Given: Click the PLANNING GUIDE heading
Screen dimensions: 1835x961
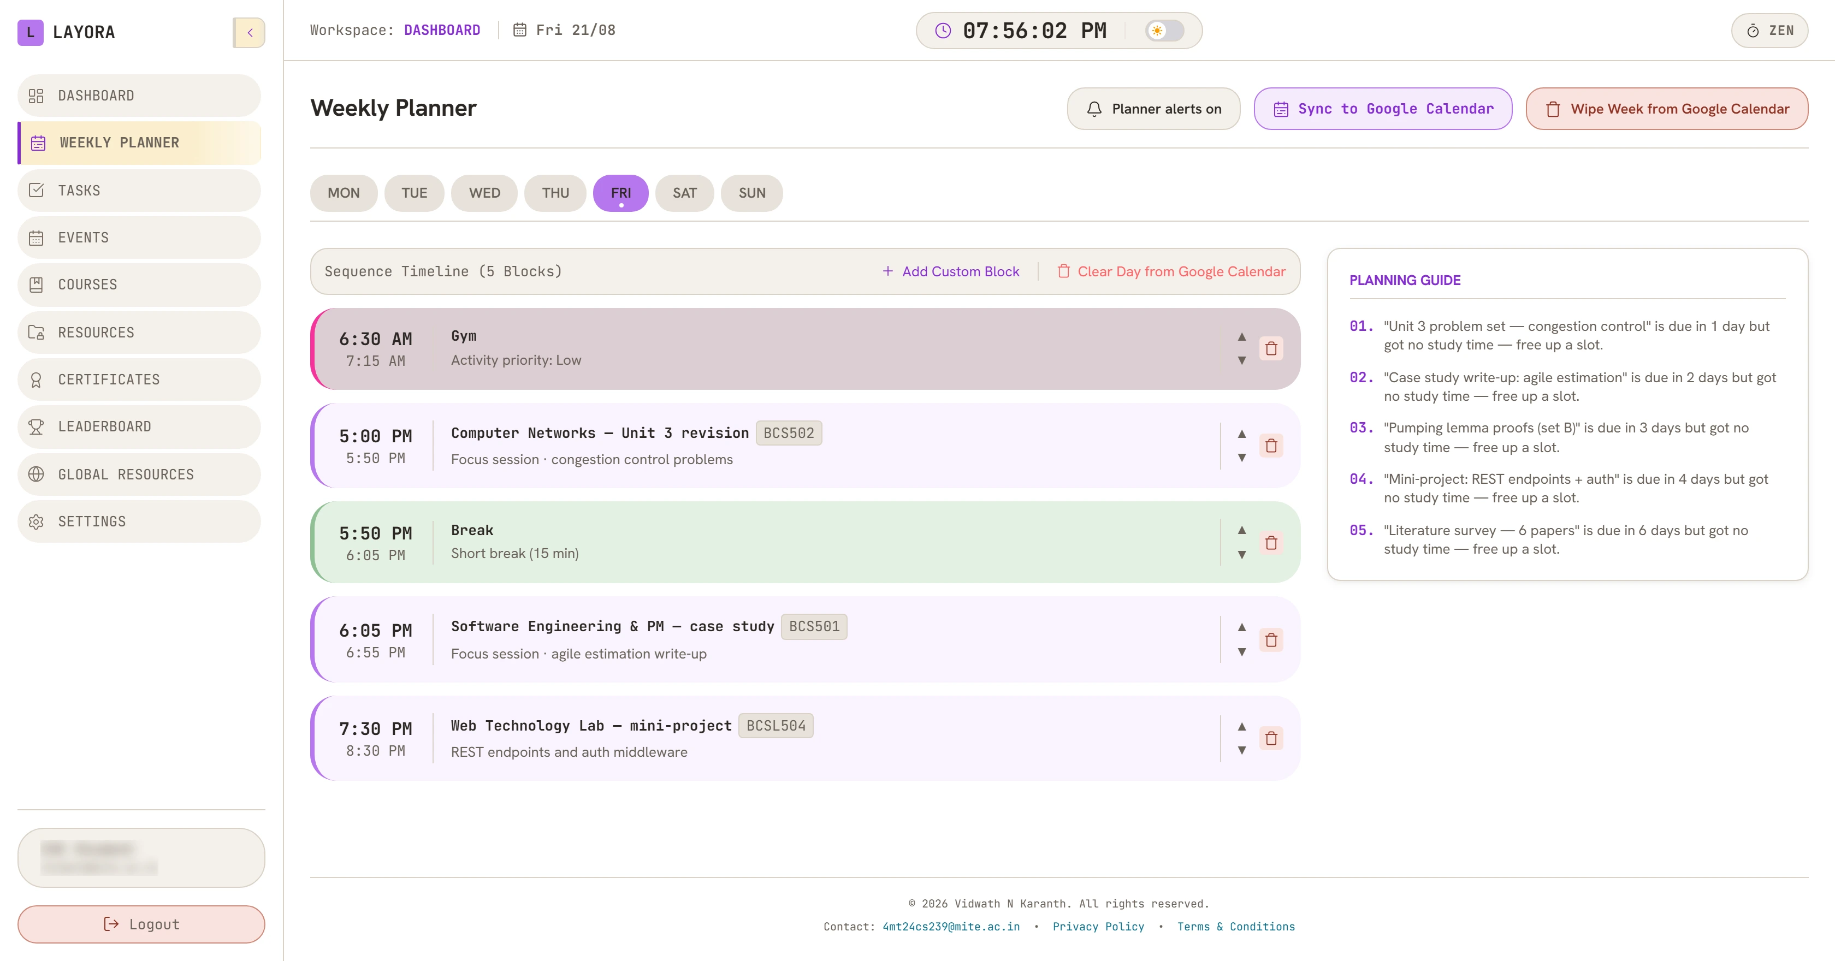Looking at the screenshot, I should (x=1405, y=280).
